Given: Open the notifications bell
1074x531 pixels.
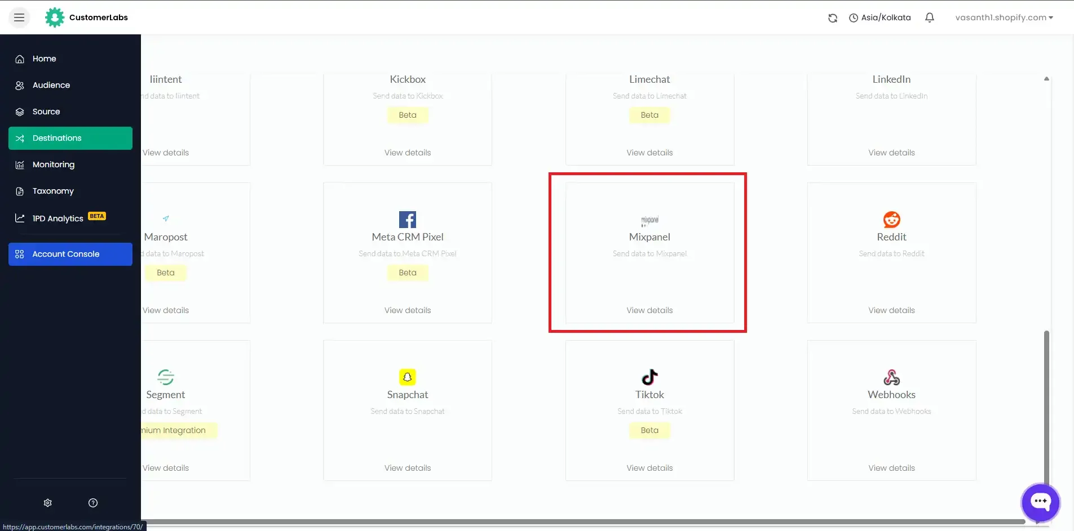Looking at the screenshot, I should (x=930, y=17).
